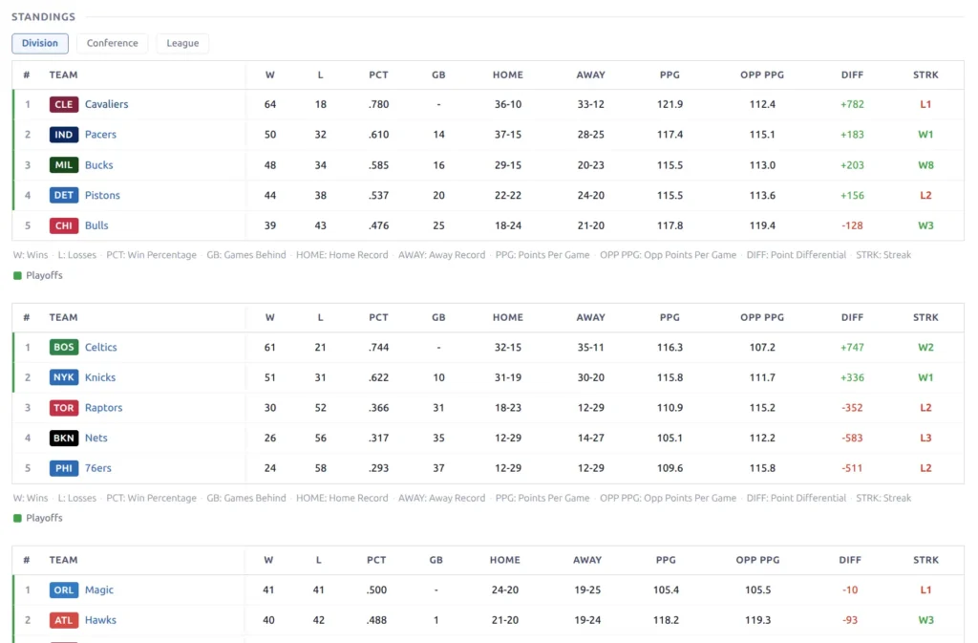
Task: Select the Nets L3 streak value
Action: [925, 438]
